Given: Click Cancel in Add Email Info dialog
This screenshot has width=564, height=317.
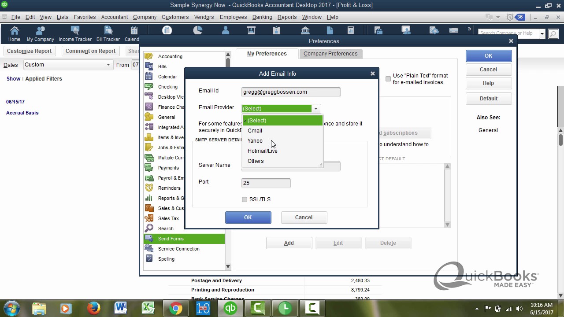Looking at the screenshot, I should [x=304, y=217].
